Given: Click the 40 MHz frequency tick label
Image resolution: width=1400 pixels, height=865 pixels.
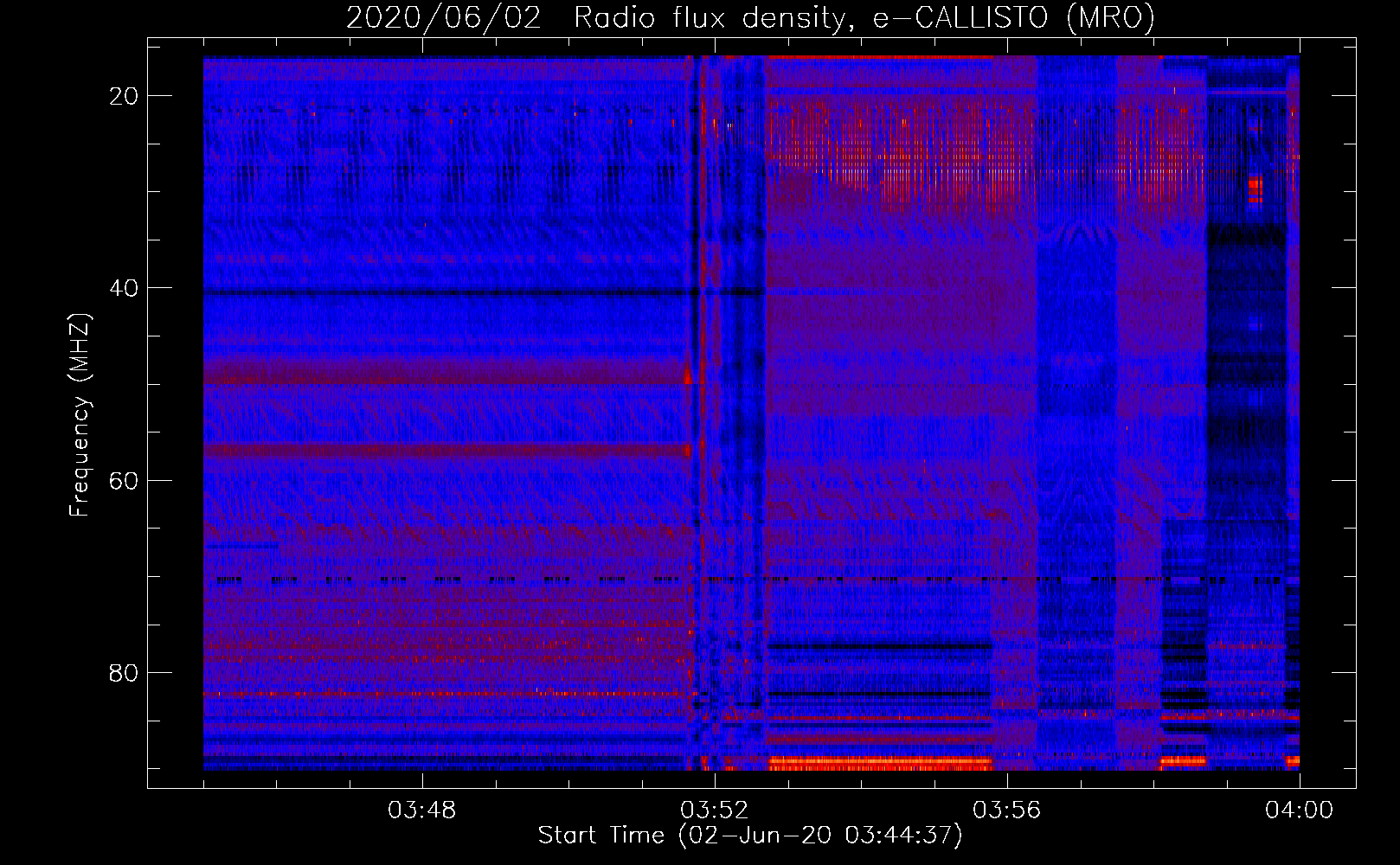Looking at the screenshot, I should coord(125,288).
